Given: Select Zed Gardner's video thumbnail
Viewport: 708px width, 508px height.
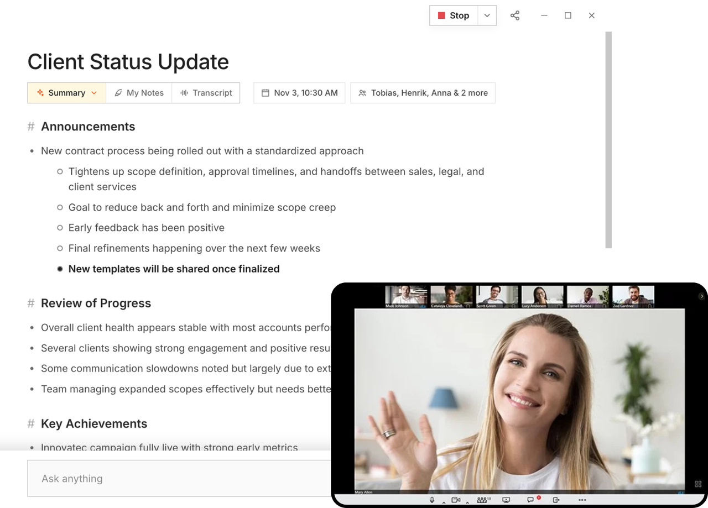Looking at the screenshot, I should tap(633, 296).
